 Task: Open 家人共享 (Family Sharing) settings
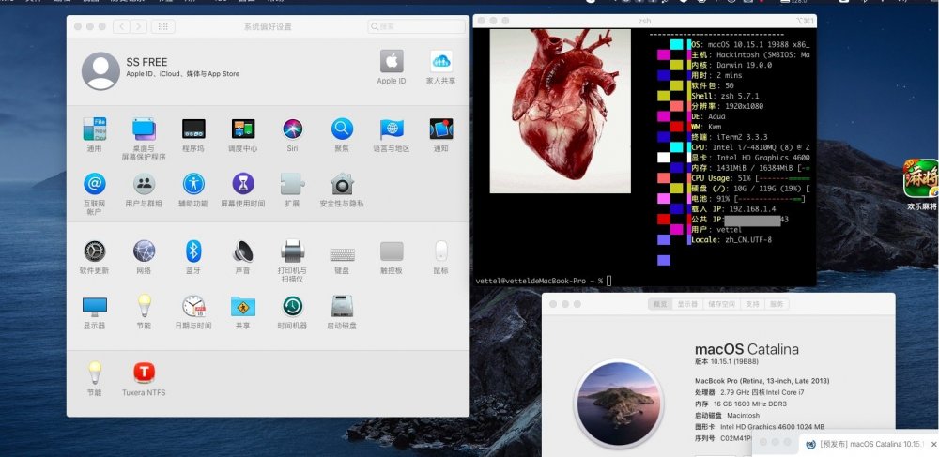click(440, 62)
